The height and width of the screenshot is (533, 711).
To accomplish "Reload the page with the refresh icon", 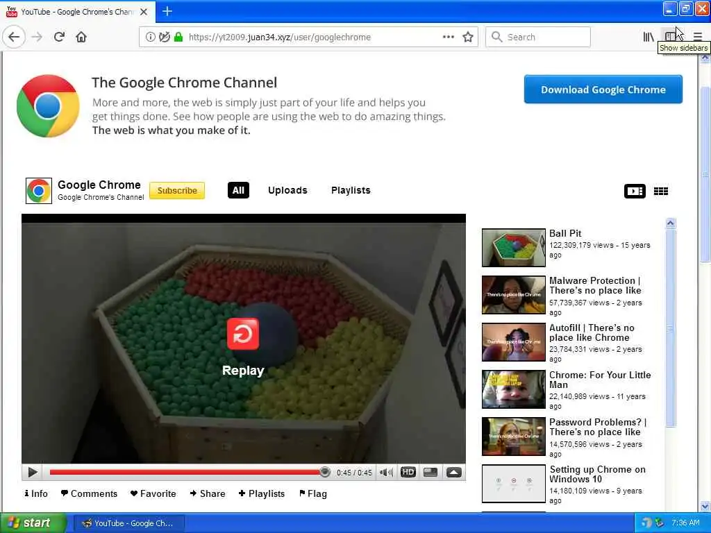I will (x=59, y=37).
